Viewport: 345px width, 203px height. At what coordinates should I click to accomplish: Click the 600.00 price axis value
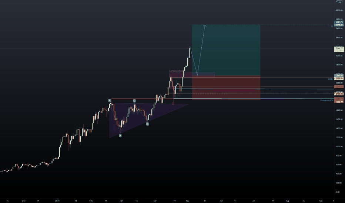pyautogui.click(x=339, y=165)
